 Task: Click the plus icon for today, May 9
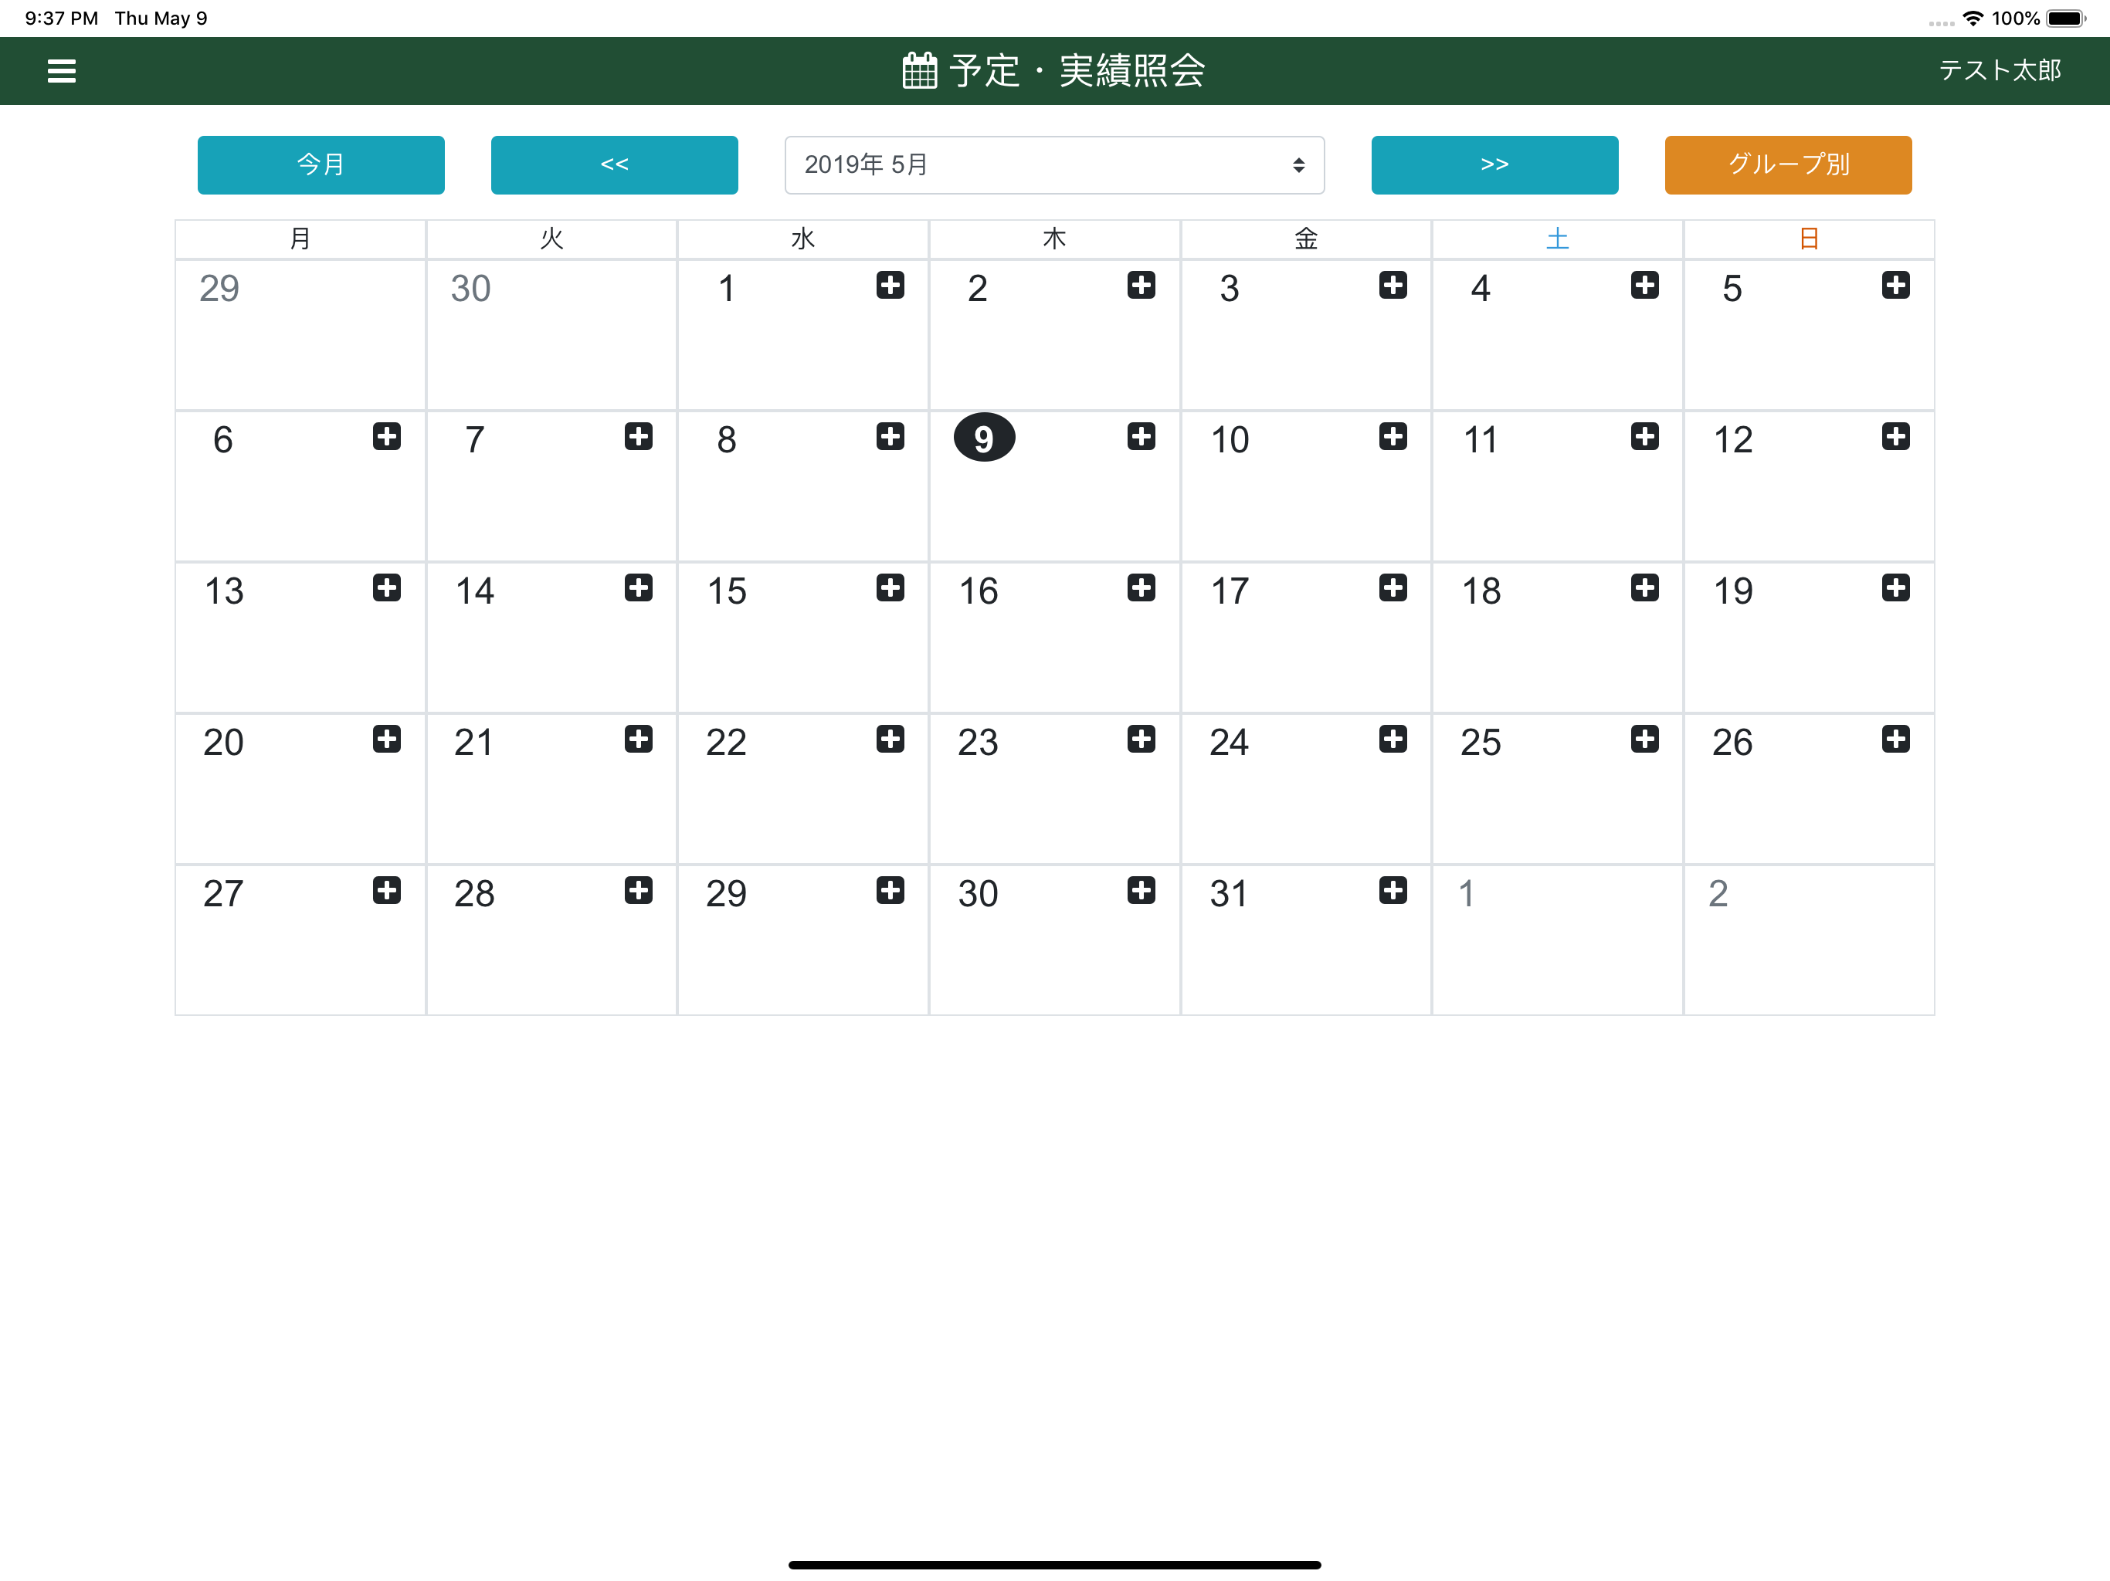point(1141,437)
